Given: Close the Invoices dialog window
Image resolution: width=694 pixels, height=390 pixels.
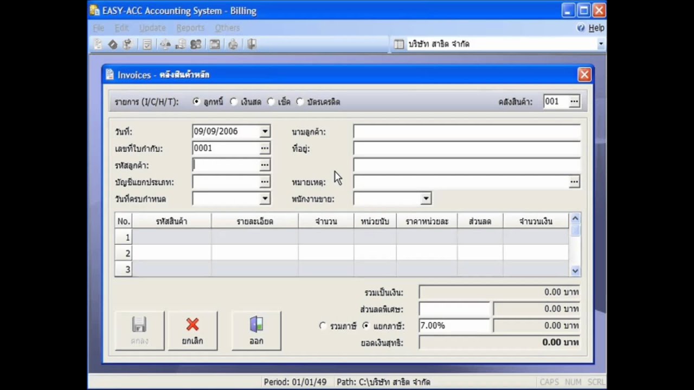Looking at the screenshot, I should pyautogui.click(x=584, y=75).
